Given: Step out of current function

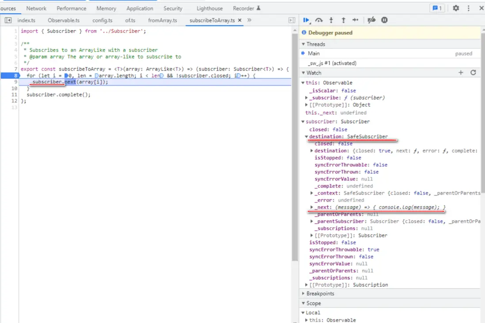Looking at the screenshot, I should [343, 20].
